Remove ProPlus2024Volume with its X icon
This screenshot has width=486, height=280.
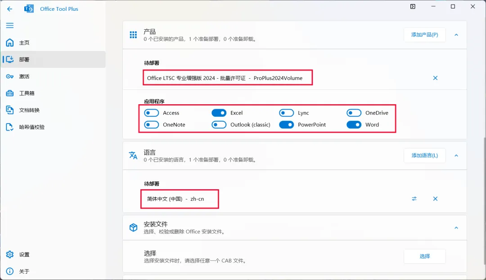tap(435, 78)
